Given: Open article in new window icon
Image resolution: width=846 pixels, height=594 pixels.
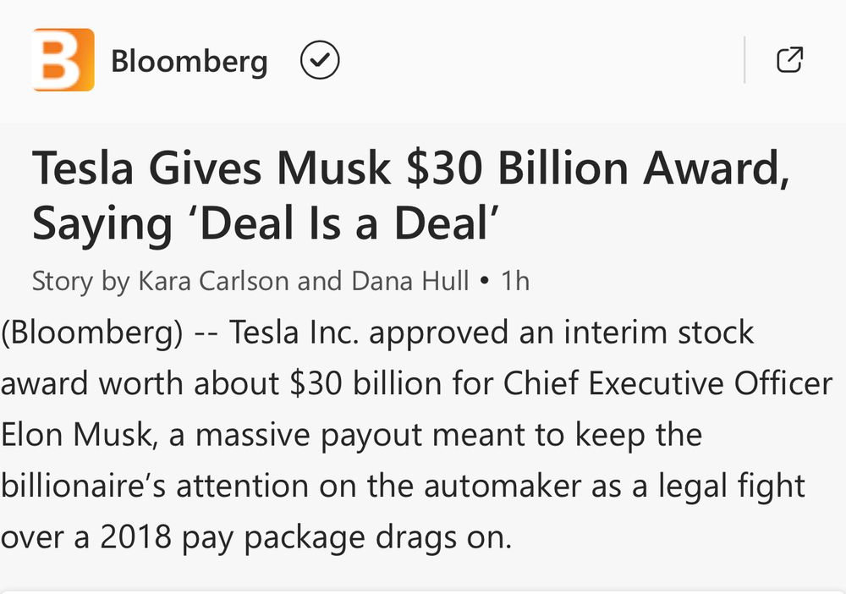Looking at the screenshot, I should tap(788, 60).
